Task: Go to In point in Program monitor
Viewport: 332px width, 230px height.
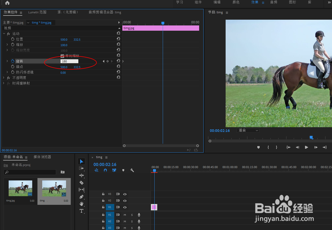Action: [288, 147]
